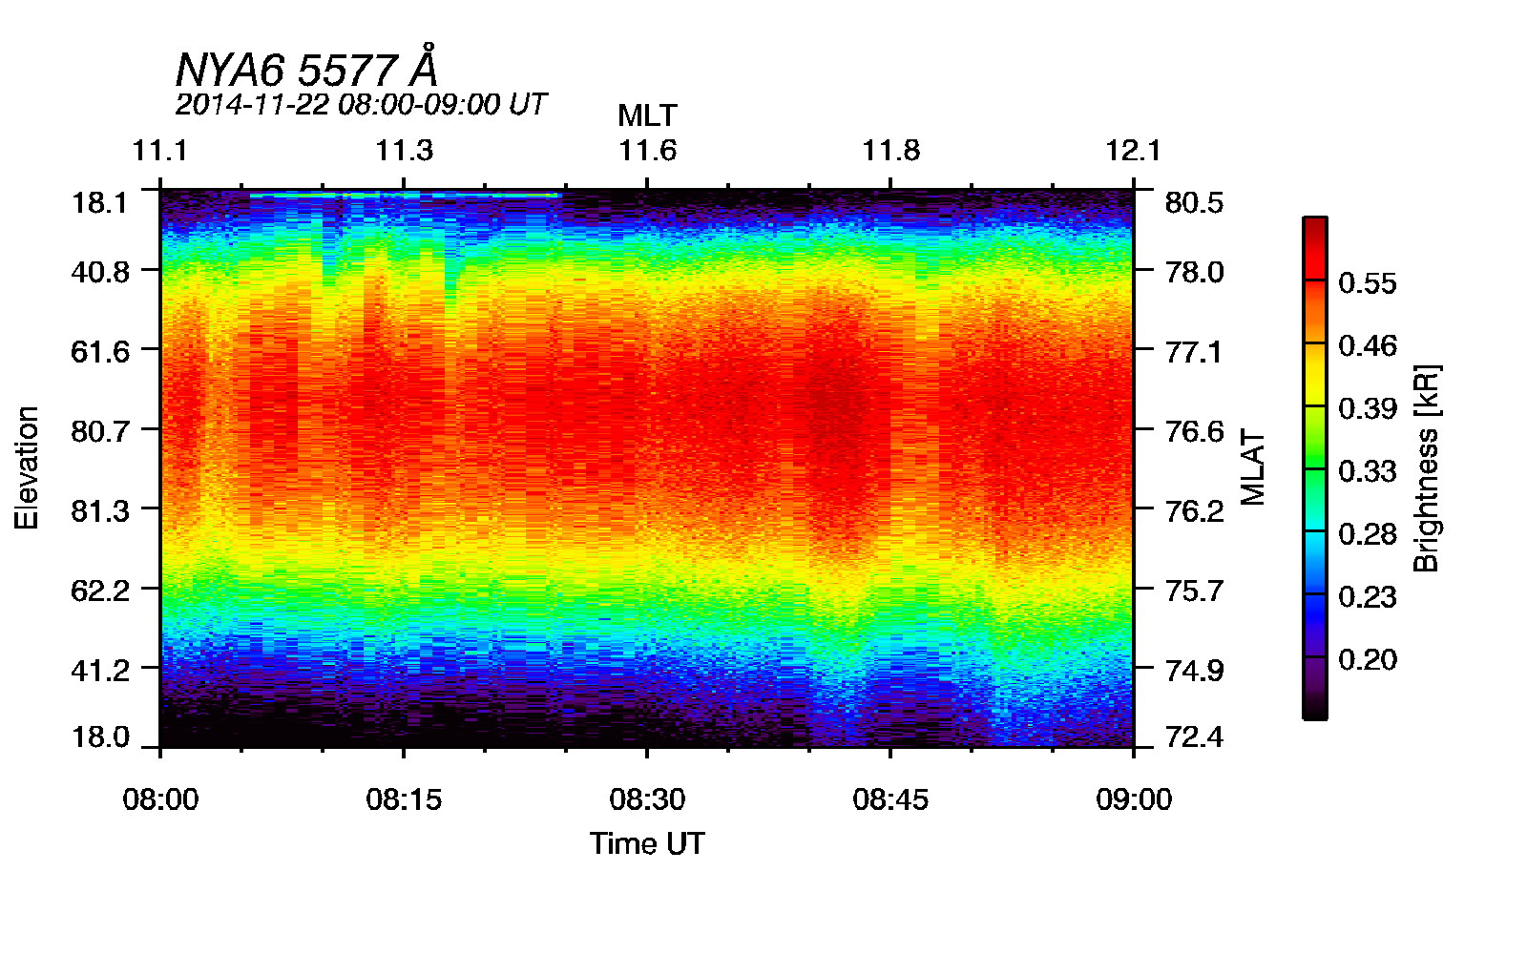Screen dimensions: 1527x954
Task: Select the colorbar value "0.33"
Action: pos(1368,471)
